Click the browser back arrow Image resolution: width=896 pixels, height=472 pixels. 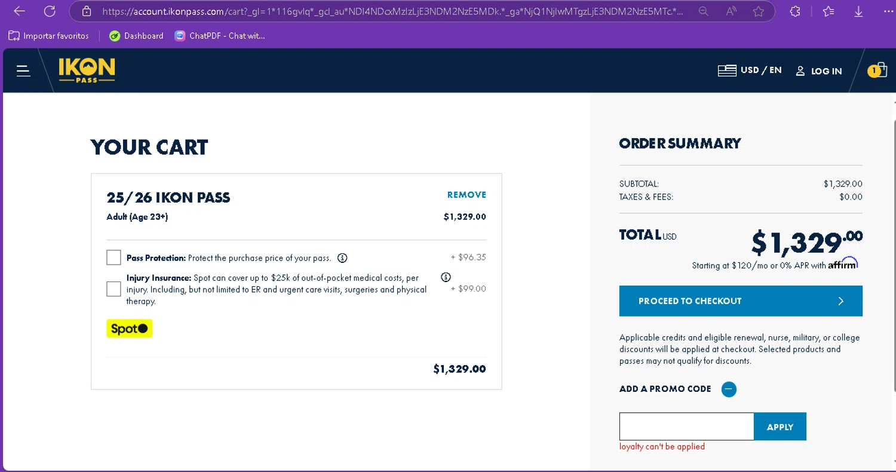tap(19, 11)
